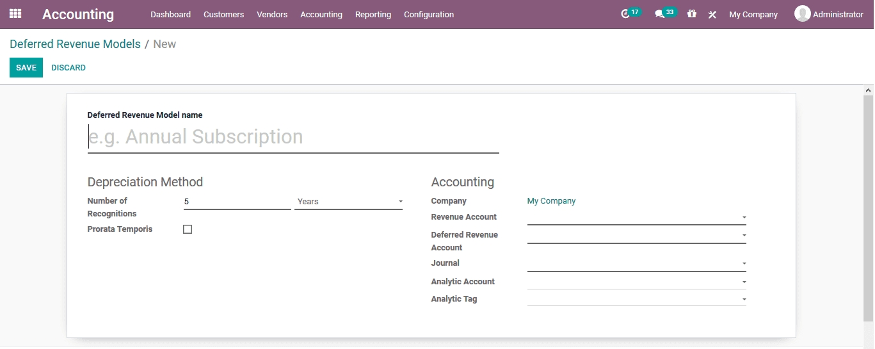
Task: Open the activities clock icon
Action: click(x=625, y=14)
